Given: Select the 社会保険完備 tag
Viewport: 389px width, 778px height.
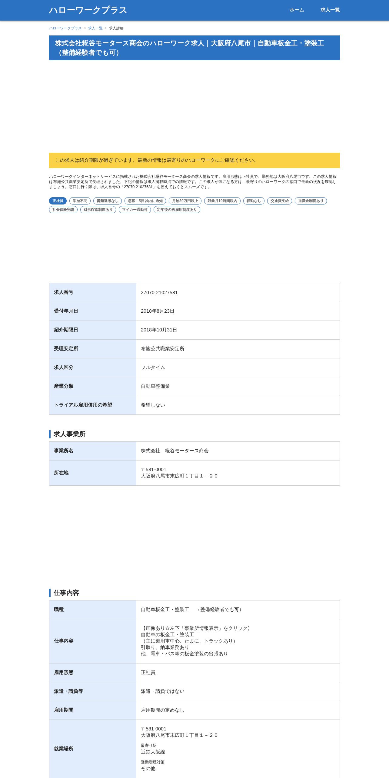Looking at the screenshot, I should (x=63, y=210).
